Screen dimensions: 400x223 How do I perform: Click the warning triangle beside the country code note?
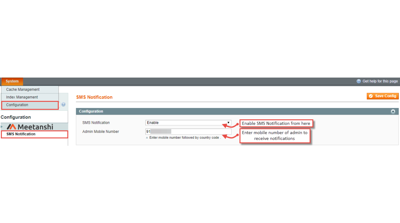click(147, 137)
